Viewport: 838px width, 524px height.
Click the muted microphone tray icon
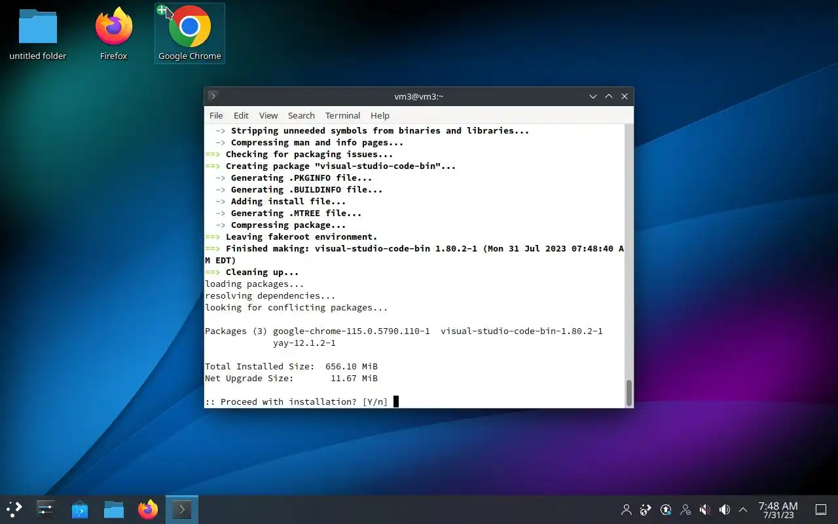705,510
